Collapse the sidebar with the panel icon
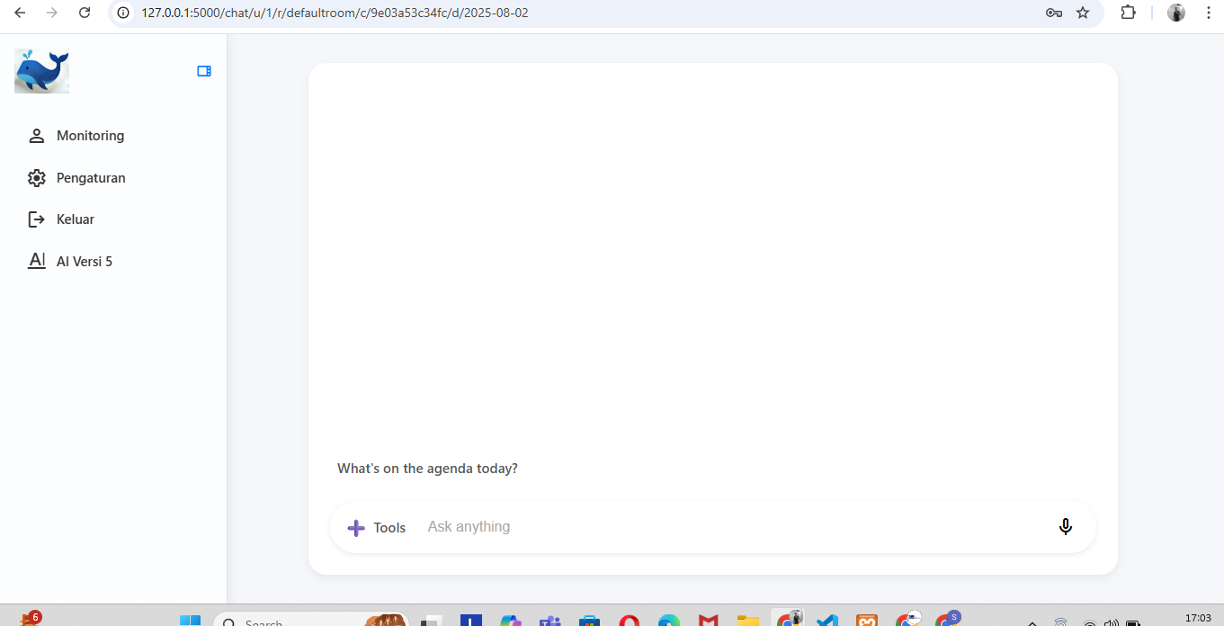Viewport: 1224px width, 626px height. tap(204, 70)
